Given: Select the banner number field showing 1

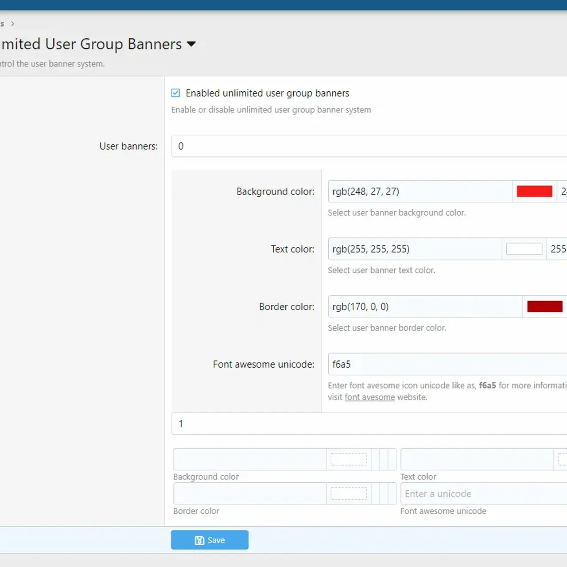Looking at the screenshot, I should coord(310,423).
